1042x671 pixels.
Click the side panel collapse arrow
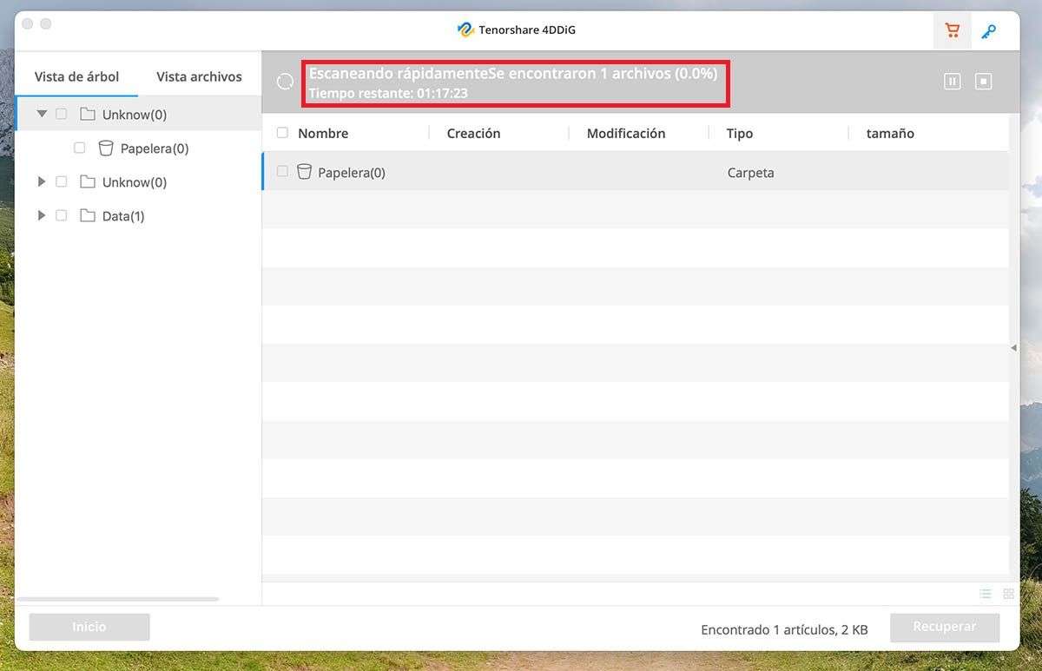(1013, 348)
